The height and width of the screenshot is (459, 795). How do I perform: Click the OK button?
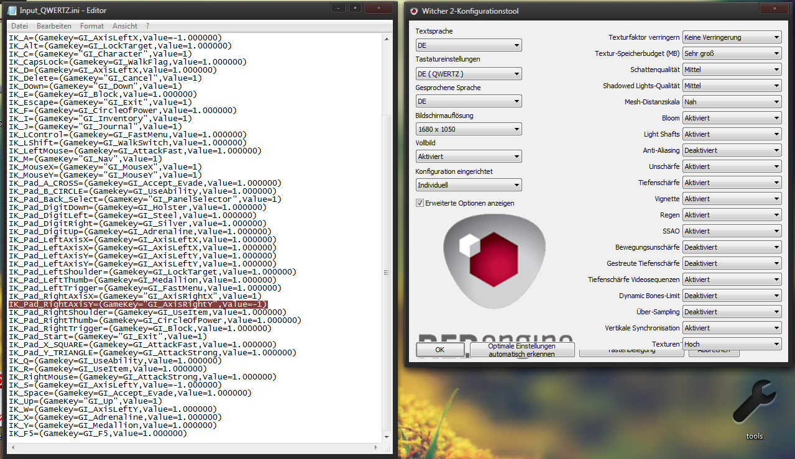440,350
